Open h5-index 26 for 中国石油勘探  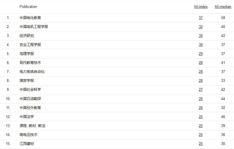click(201, 99)
